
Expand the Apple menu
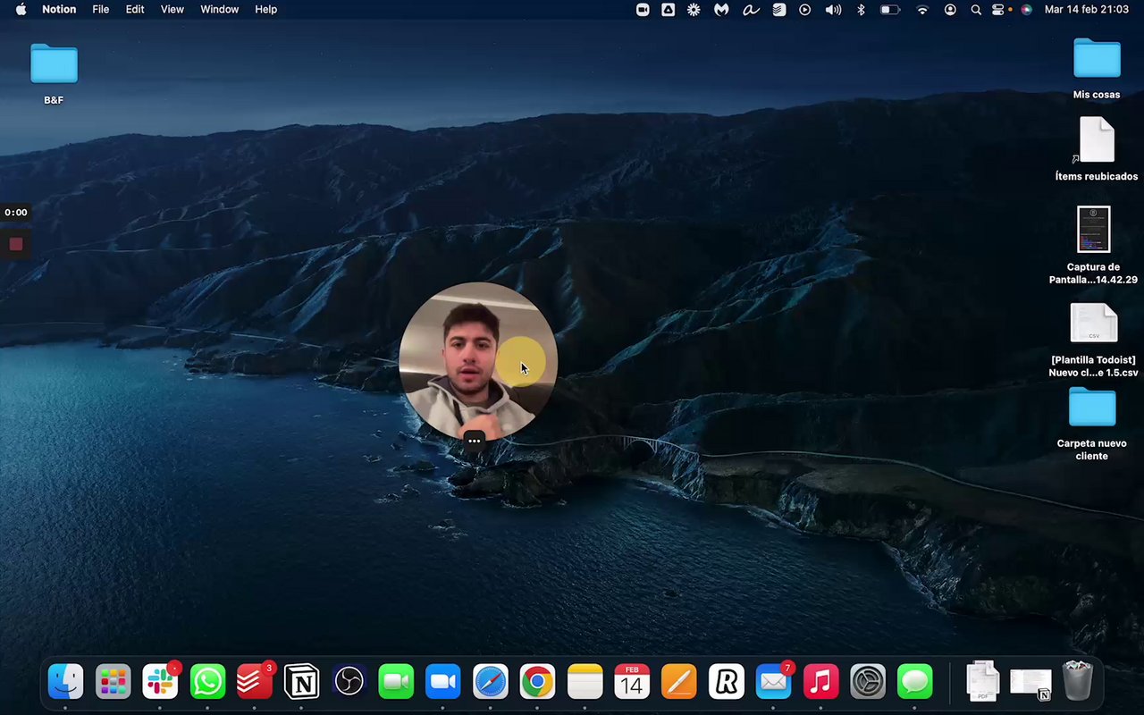click(x=21, y=10)
